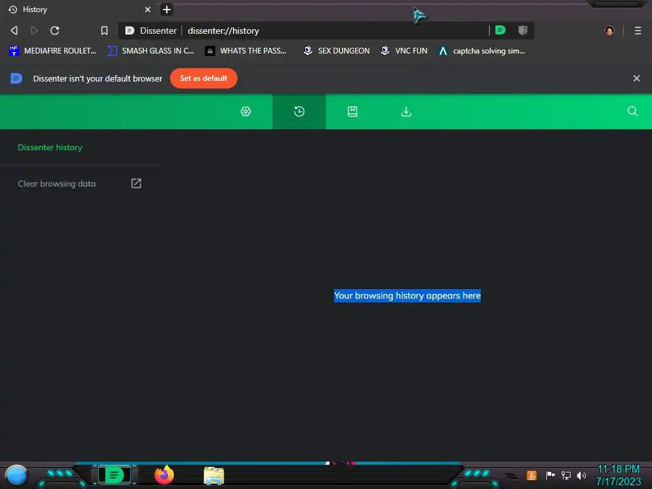Open Downloads icon in green toolbar
Image resolution: width=652 pixels, height=489 pixels.
click(x=406, y=111)
